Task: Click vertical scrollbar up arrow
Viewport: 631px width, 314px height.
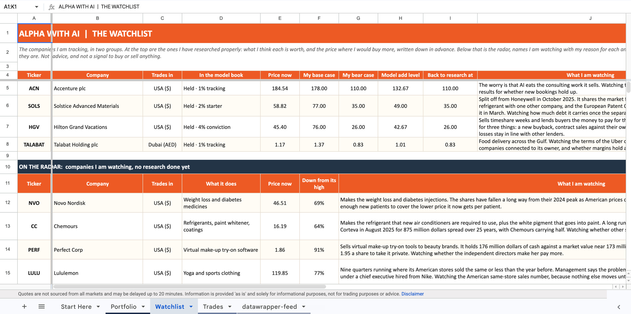Action: coord(628,273)
